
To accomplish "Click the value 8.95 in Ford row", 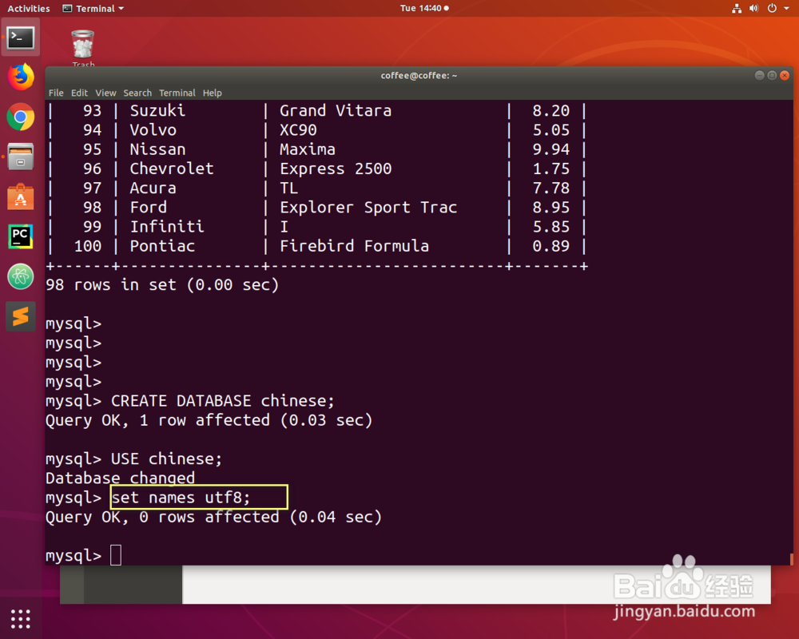I will tap(551, 208).
